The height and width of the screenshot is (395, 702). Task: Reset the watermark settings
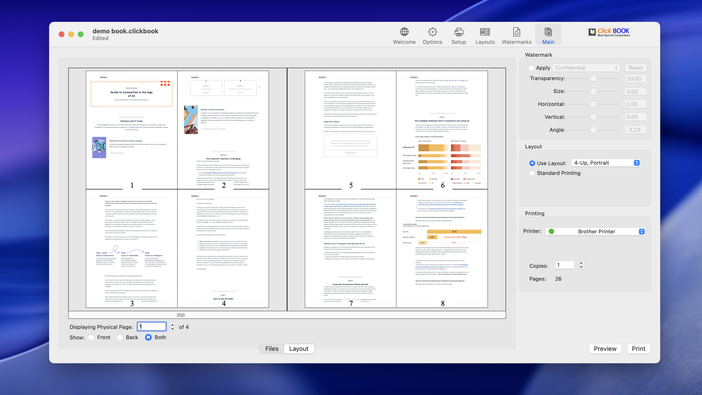pyautogui.click(x=635, y=68)
